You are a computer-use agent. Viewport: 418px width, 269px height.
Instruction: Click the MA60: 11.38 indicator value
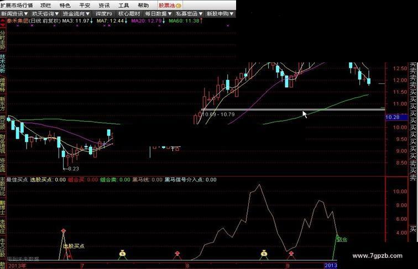pyautogui.click(x=184, y=21)
